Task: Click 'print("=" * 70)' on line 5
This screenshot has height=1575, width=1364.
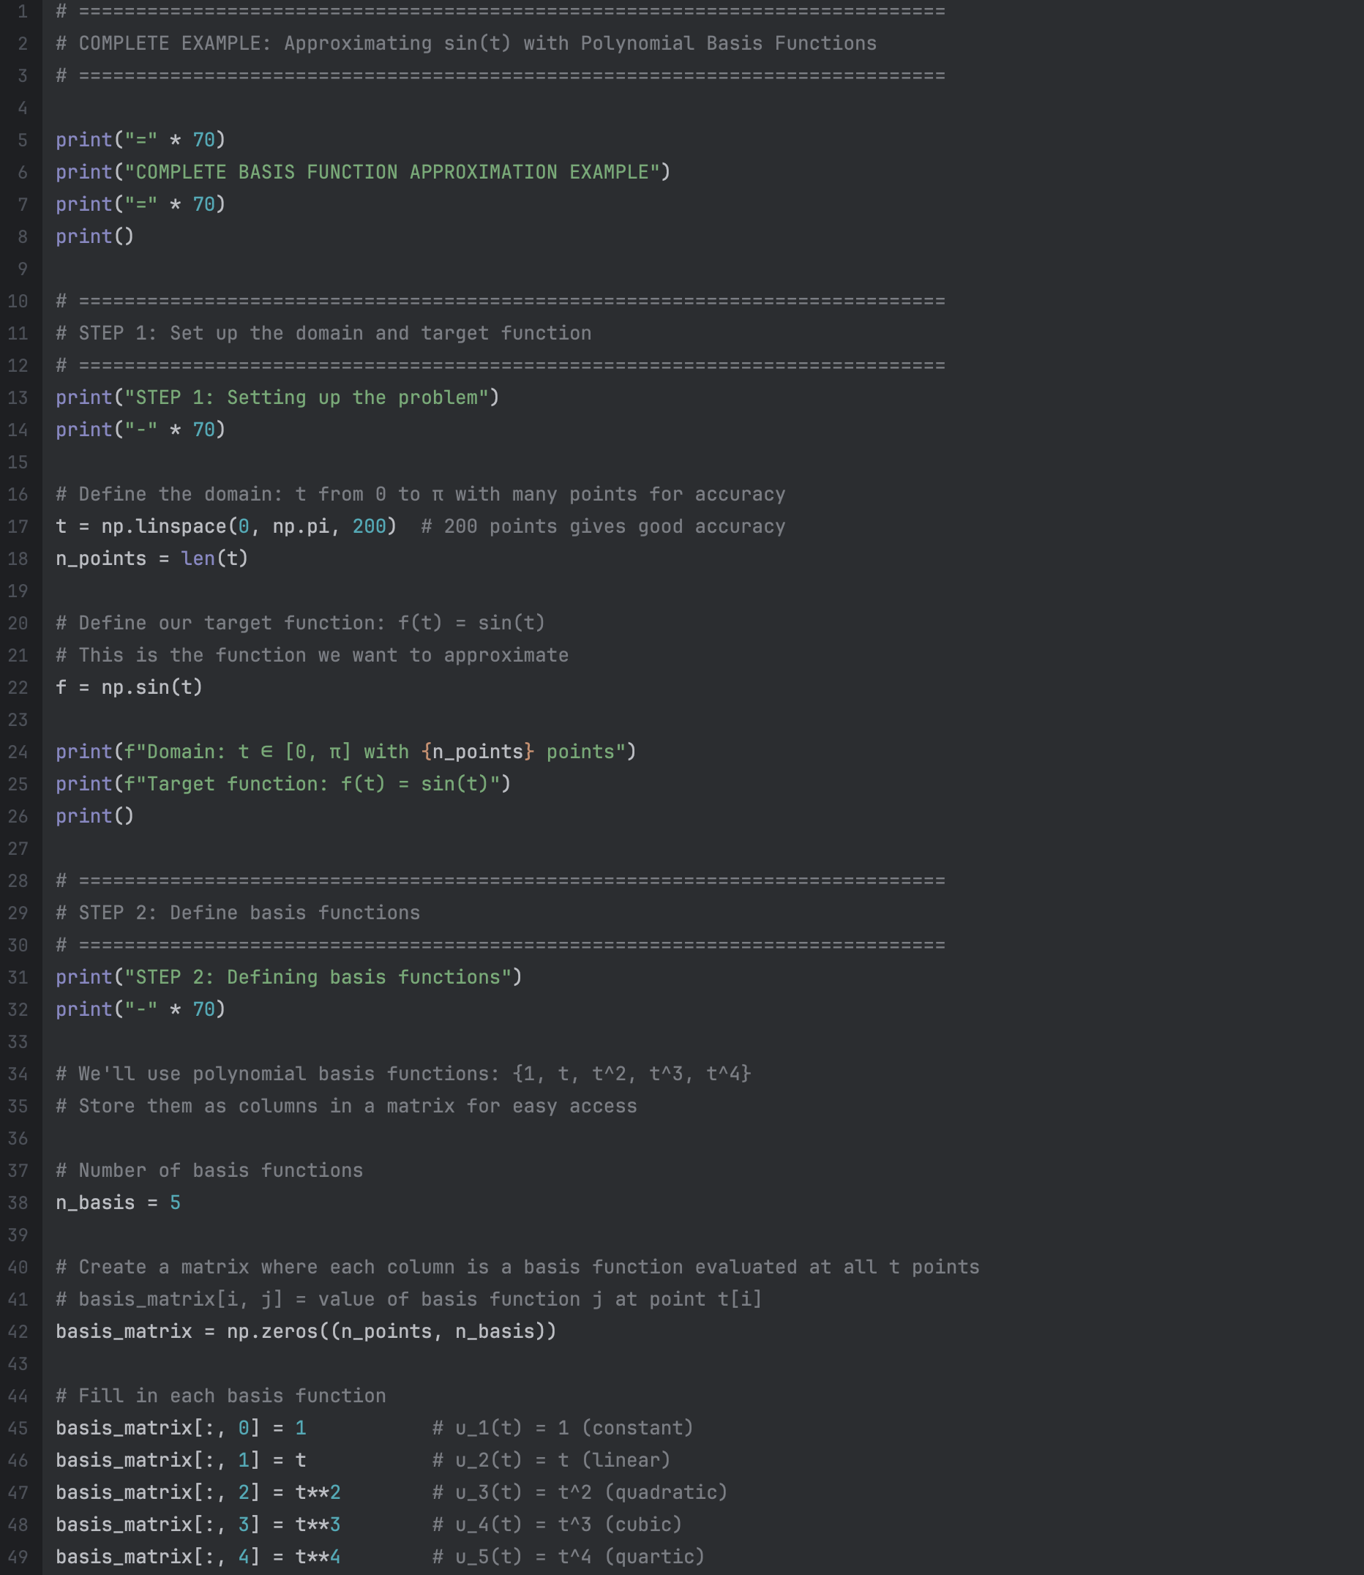Action: (140, 140)
